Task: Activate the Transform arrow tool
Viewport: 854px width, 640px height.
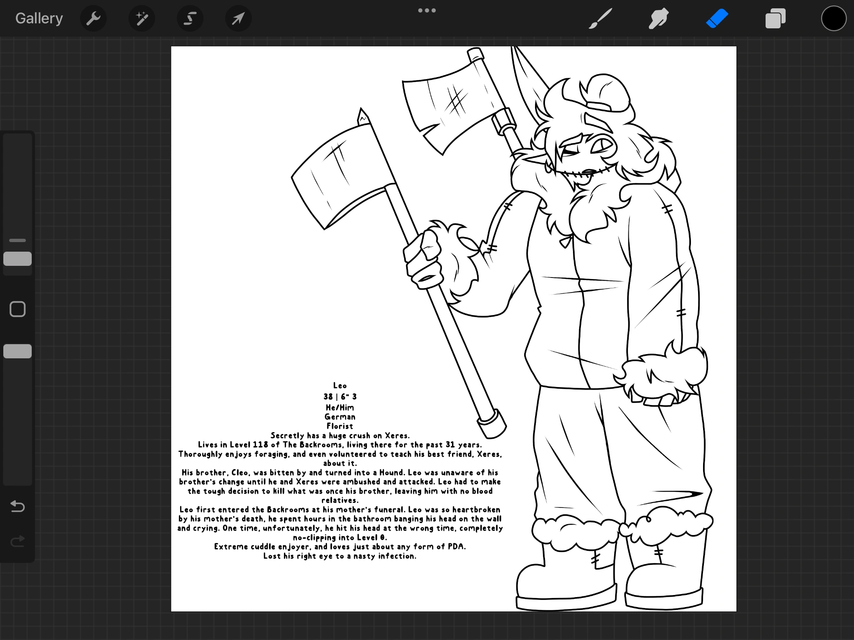Action: [x=238, y=18]
